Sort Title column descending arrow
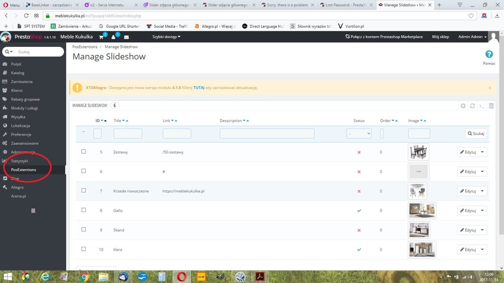 tap(123, 121)
